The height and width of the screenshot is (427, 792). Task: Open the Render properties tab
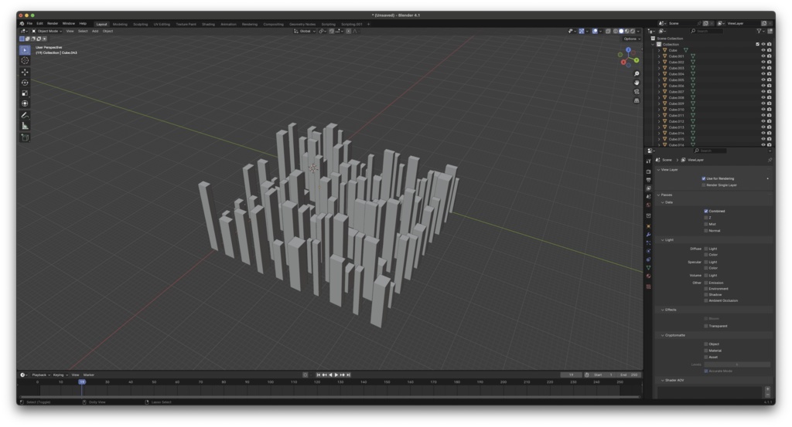click(x=649, y=172)
